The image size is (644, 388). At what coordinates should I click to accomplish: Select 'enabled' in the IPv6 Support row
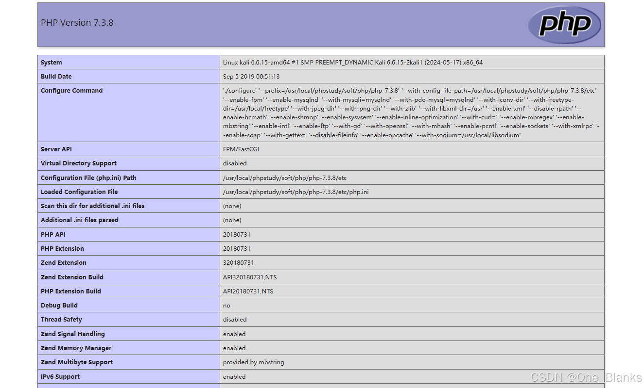(234, 377)
